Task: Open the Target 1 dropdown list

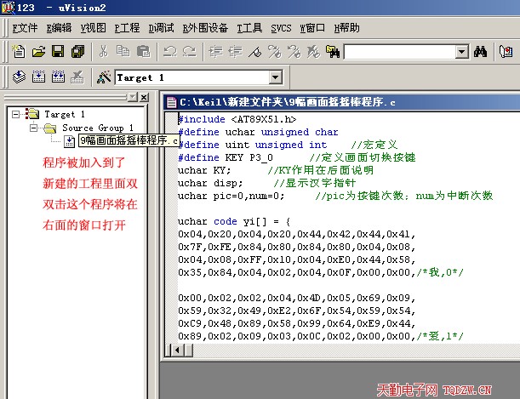Action: tap(275, 77)
